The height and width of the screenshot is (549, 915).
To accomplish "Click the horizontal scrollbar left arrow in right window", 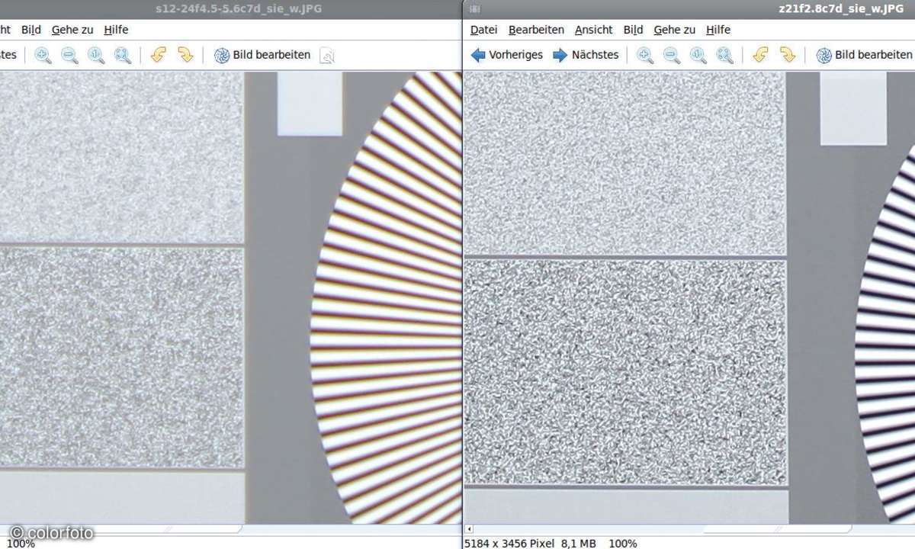I will click(469, 528).
